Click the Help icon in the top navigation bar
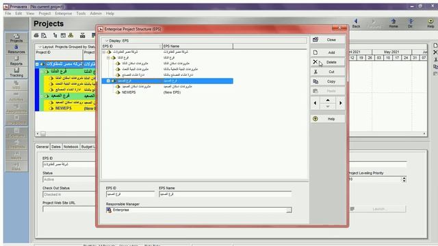Image resolution: width=438 pixels, height=246 pixels. 430,23
